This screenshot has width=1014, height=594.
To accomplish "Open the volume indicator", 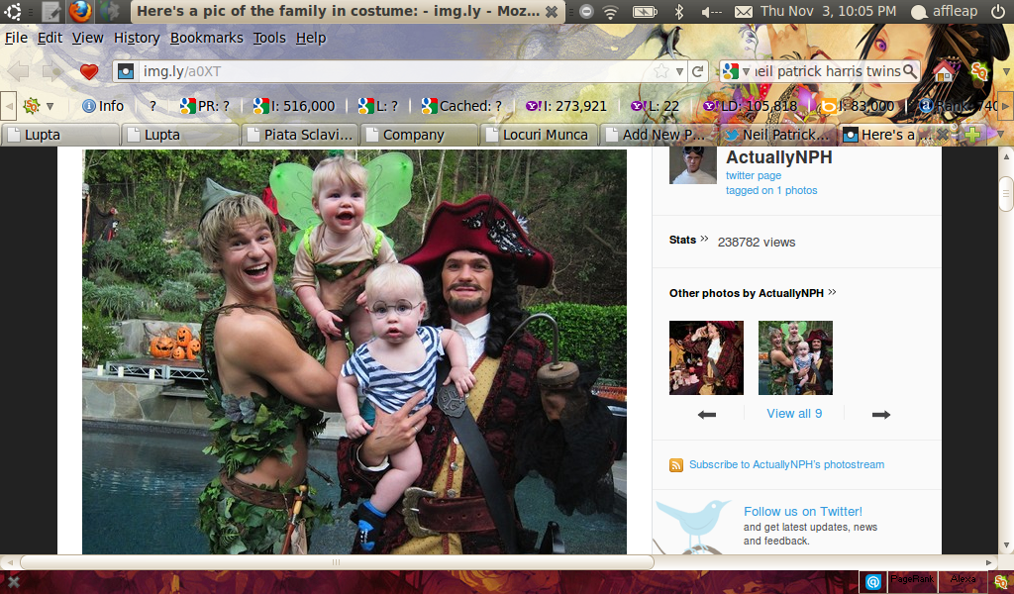I will pos(711,11).
